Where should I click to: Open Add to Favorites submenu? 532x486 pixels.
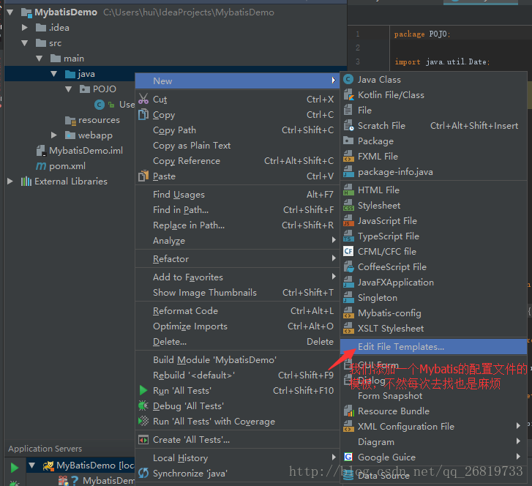pyautogui.click(x=237, y=277)
